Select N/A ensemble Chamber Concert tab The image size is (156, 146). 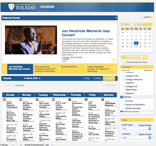coord(46,69)
